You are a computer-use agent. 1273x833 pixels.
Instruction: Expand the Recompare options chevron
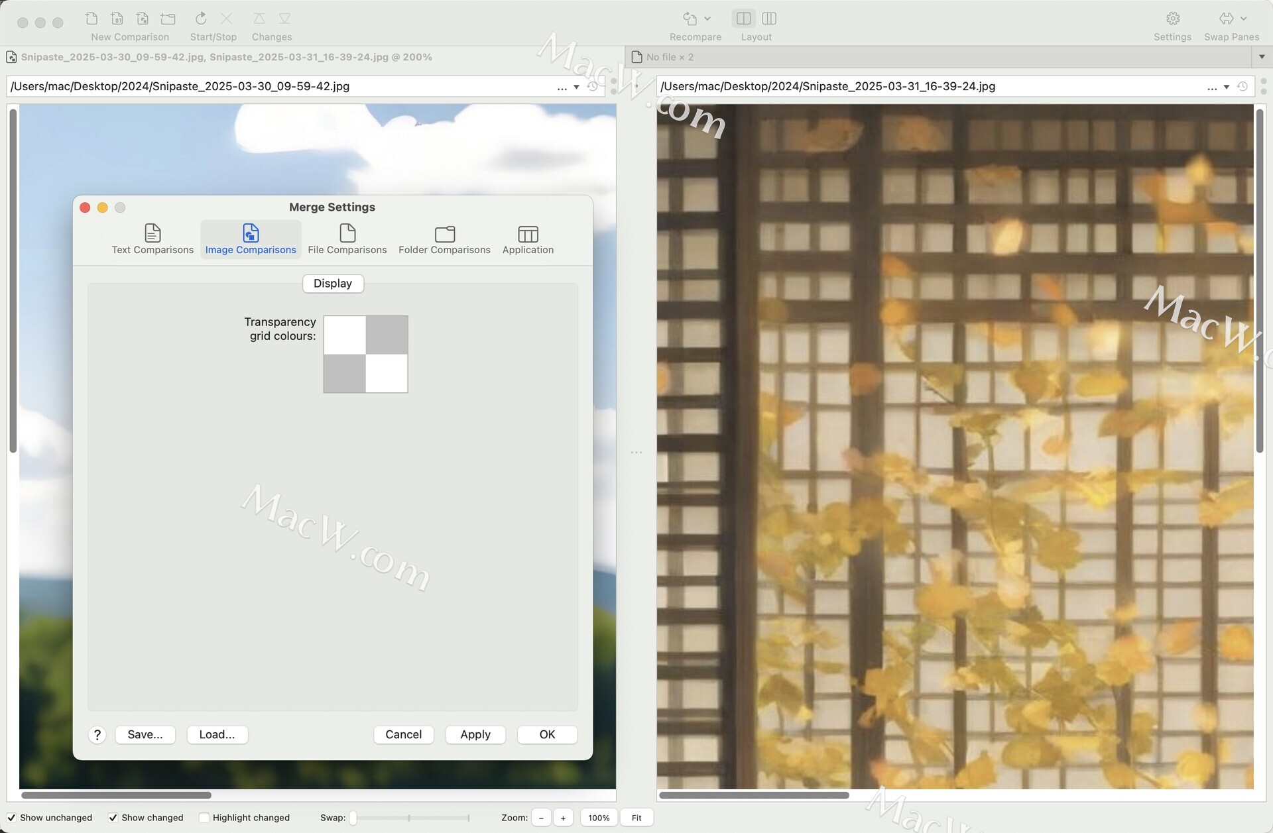[x=707, y=19]
